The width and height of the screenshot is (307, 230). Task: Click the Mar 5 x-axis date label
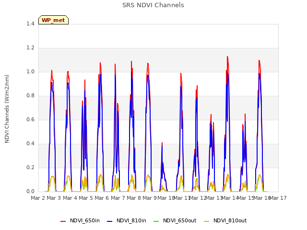(x=86, y=198)
